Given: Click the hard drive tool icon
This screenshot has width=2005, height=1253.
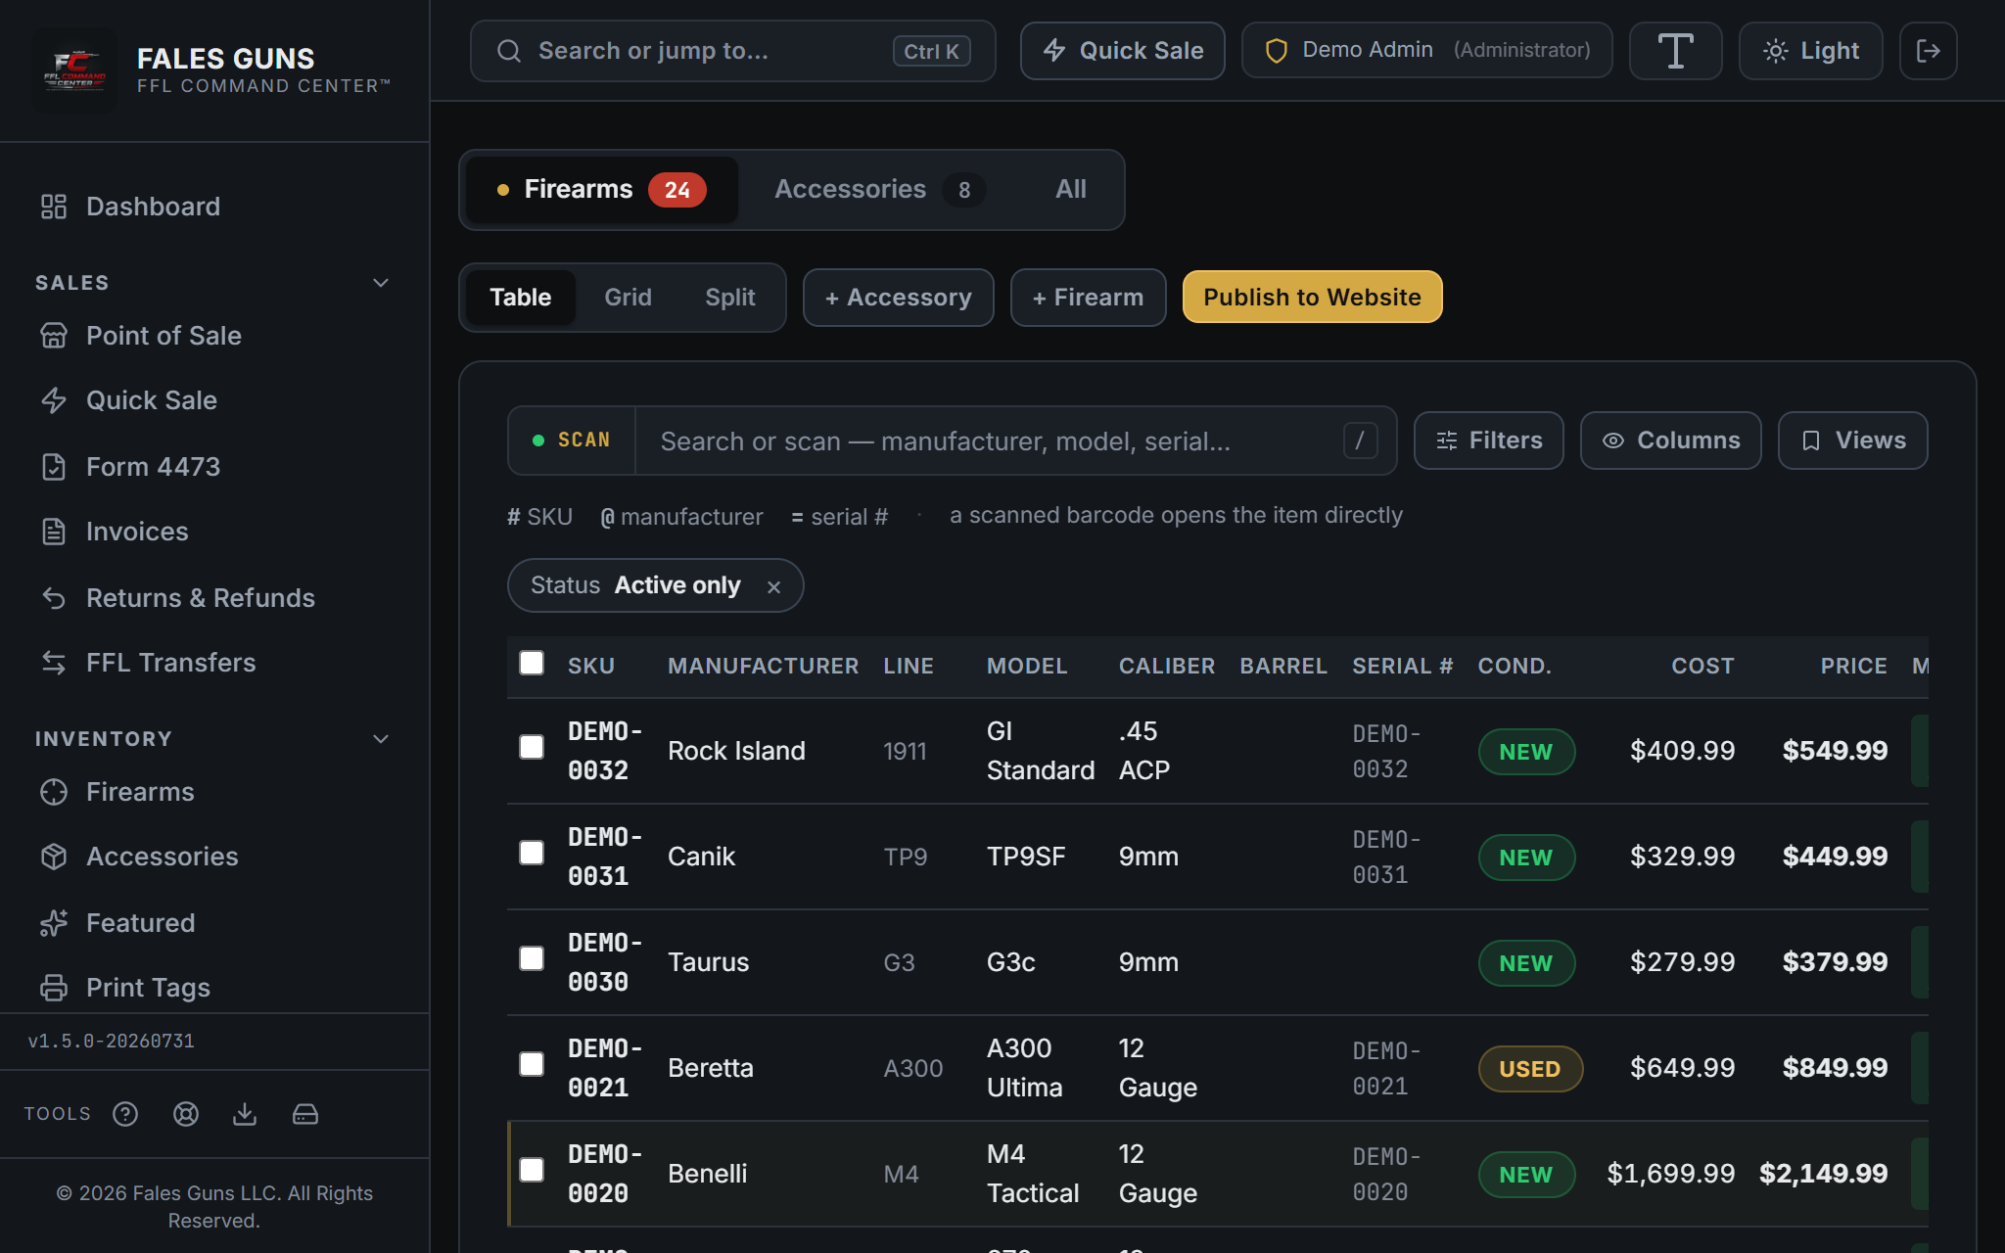Looking at the screenshot, I should click(x=305, y=1114).
